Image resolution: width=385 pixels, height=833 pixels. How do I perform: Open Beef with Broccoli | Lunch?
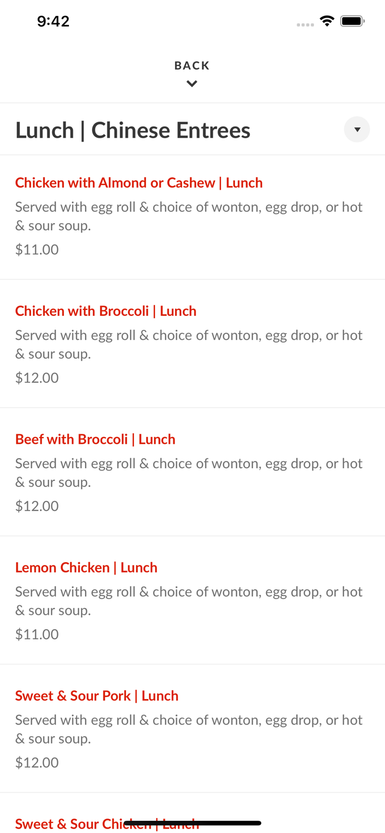pyautogui.click(x=95, y=439)
